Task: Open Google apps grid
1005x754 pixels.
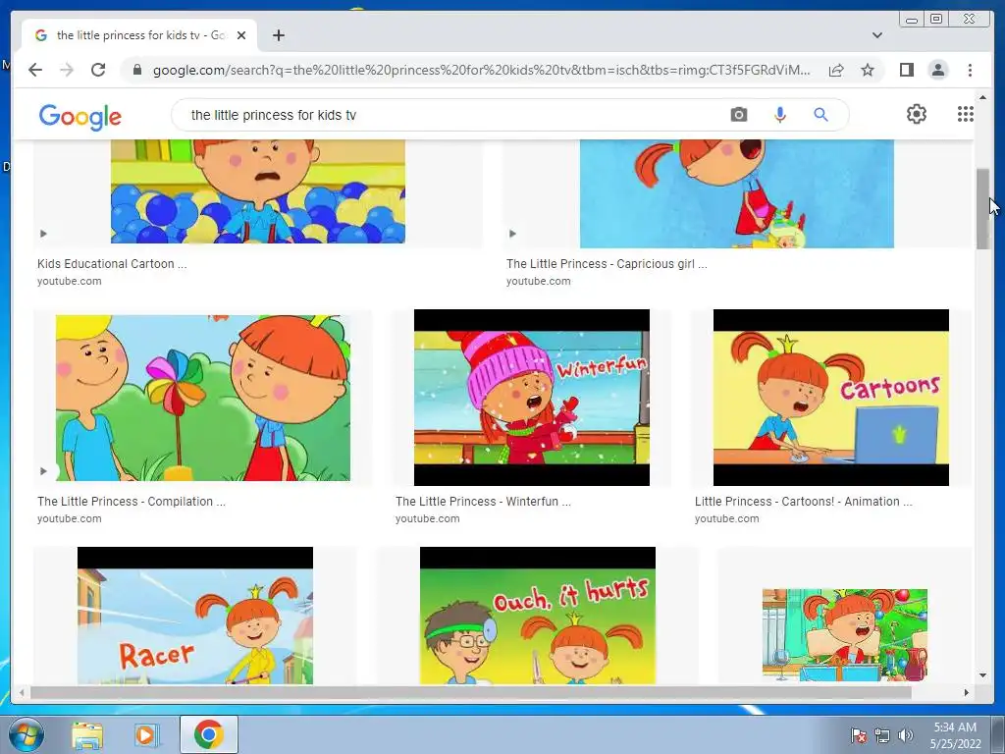Action: click(x=966, y=114)
